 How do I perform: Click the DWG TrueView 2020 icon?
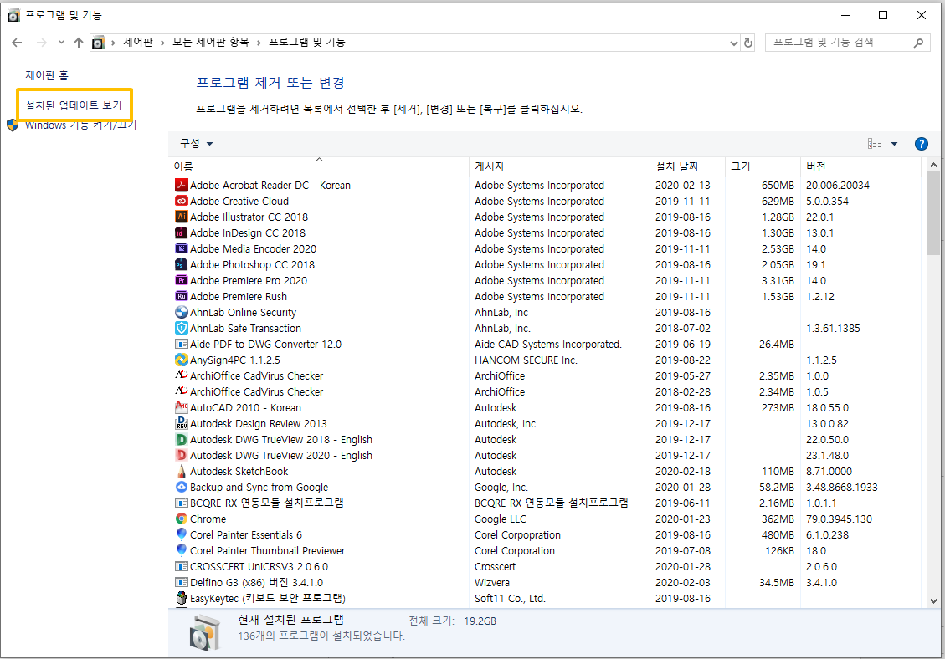(x=182, y=455)
